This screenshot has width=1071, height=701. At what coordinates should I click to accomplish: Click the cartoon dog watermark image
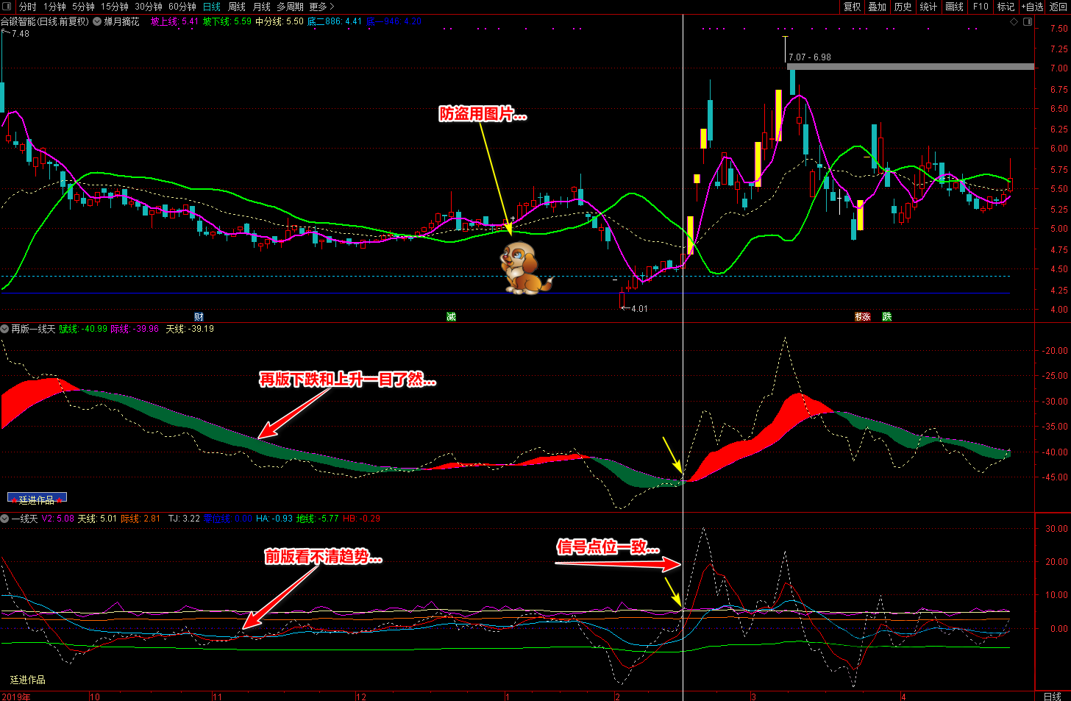point(524,269)
